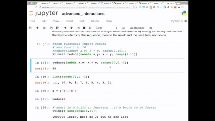Viewport: 215px width, 121px height.
Task: Move the selected cell down
Action: click(72, 28)
